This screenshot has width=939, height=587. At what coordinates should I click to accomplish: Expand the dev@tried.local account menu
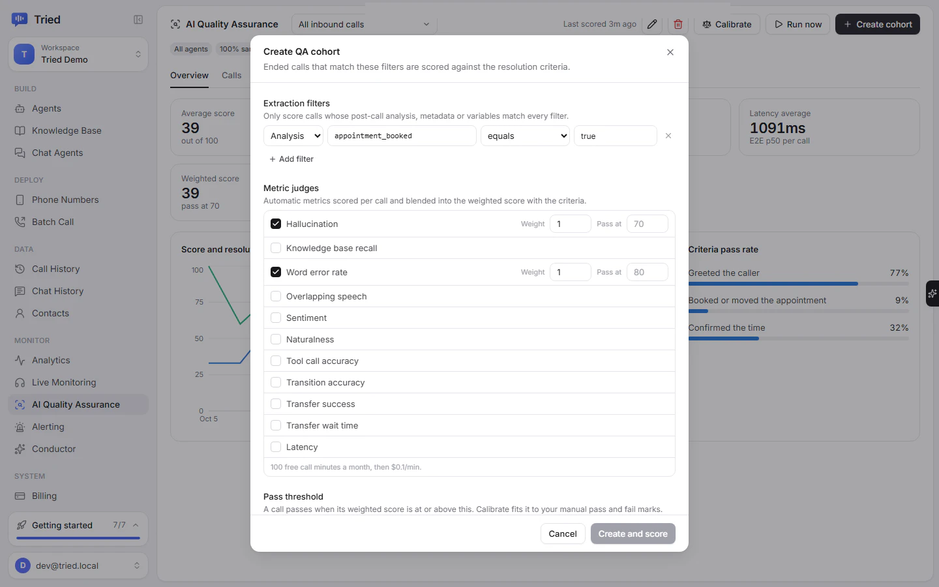78,565
